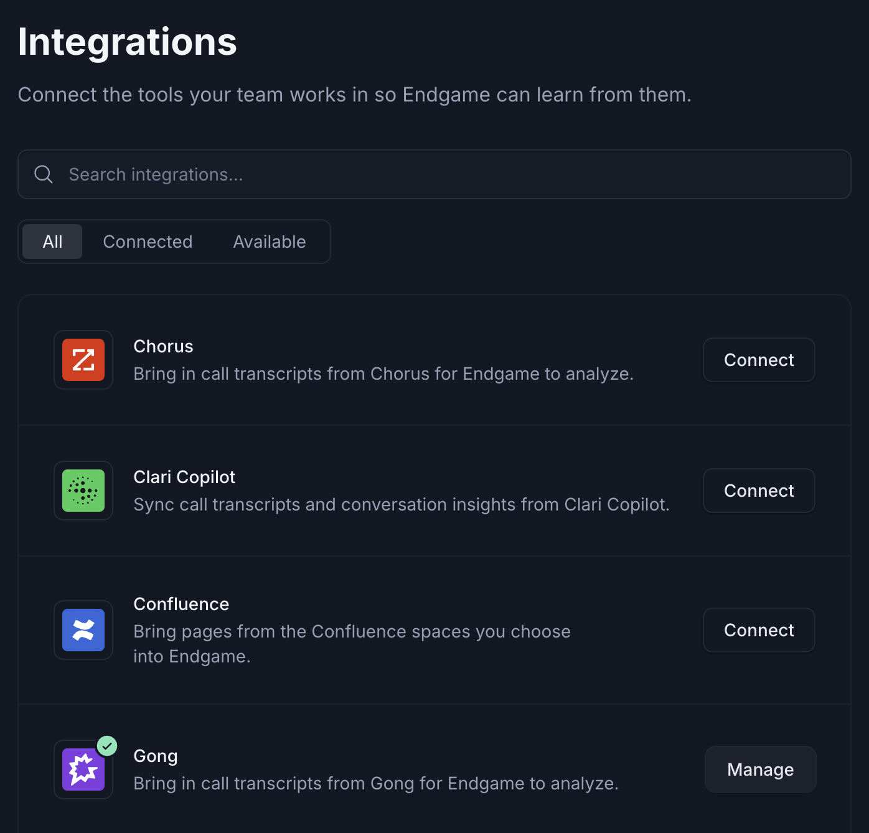Viewport: 869px width, 833px height.
Task: Click the magnifying glass search icon
Action: coord(44,174)
